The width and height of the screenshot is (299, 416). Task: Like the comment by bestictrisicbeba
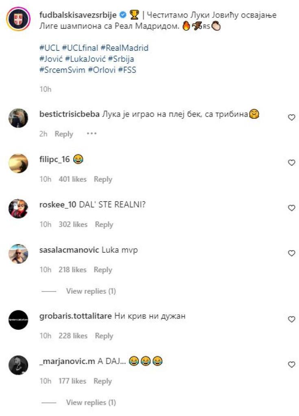291,117
